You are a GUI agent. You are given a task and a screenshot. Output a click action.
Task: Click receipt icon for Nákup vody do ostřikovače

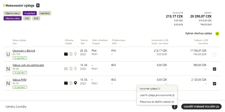coord(71,69)
